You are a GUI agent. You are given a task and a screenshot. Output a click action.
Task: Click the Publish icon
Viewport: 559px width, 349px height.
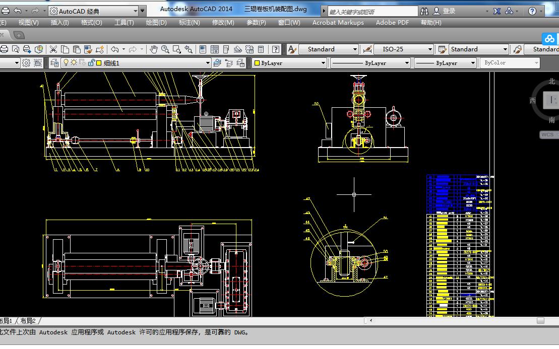pyautogui.click(x=27, y=49)
